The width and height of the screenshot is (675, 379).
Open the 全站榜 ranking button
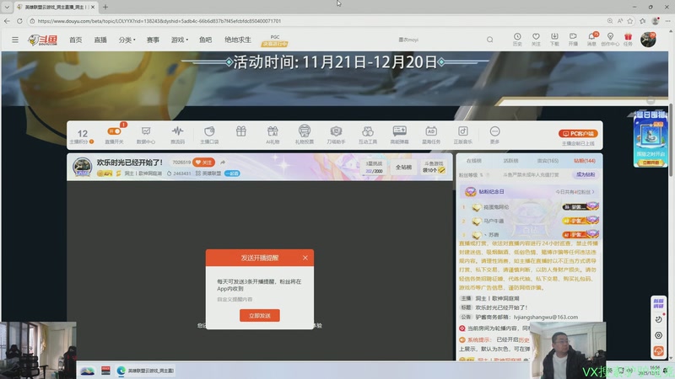pyautogui.click(x=404, y=167)
